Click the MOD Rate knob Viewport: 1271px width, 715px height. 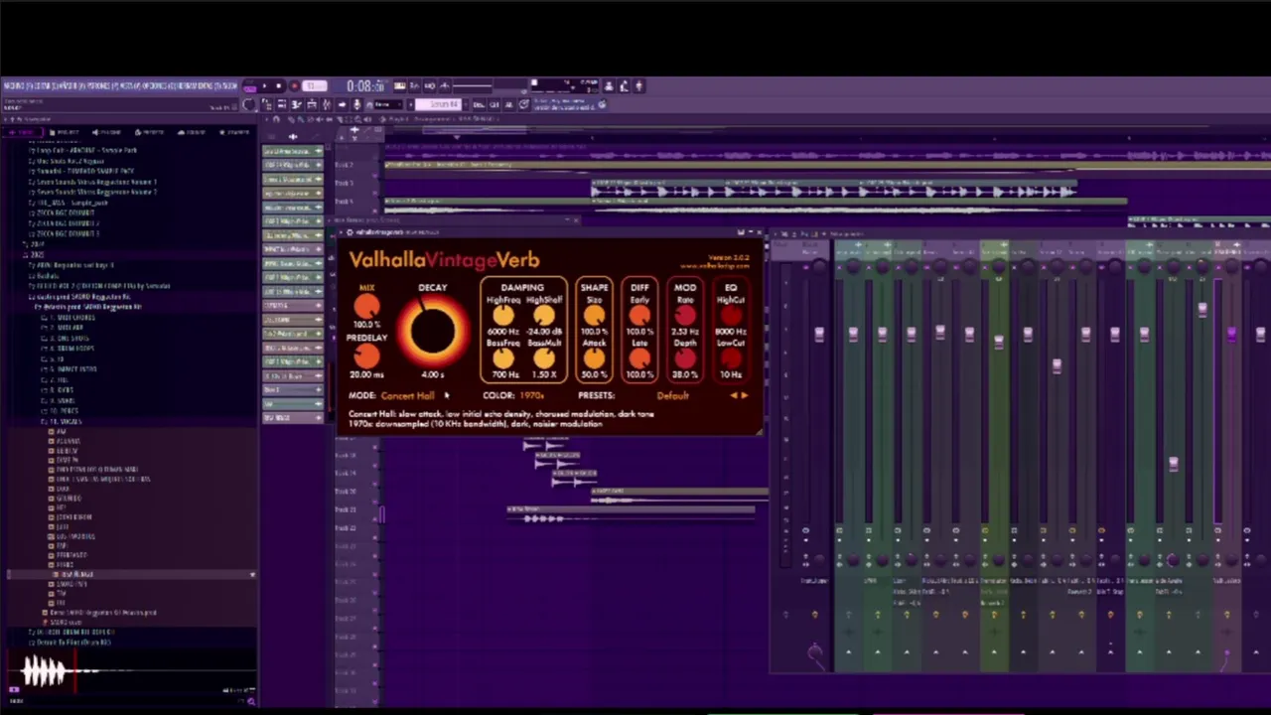[685, 316]
